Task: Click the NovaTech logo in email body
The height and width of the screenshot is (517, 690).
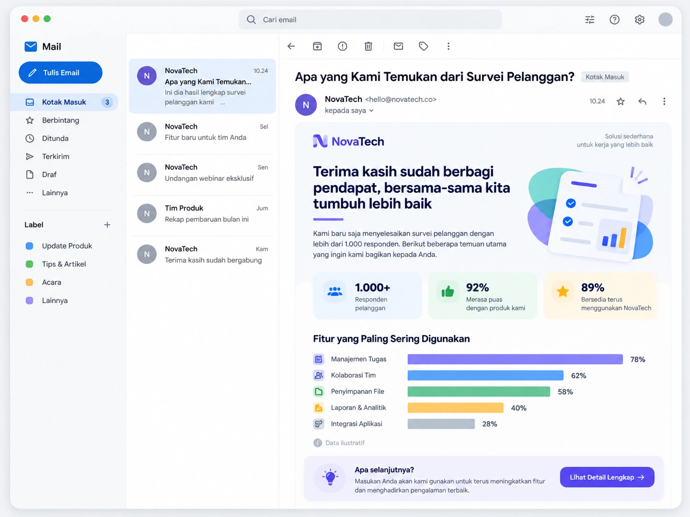Action: [348, 141]
